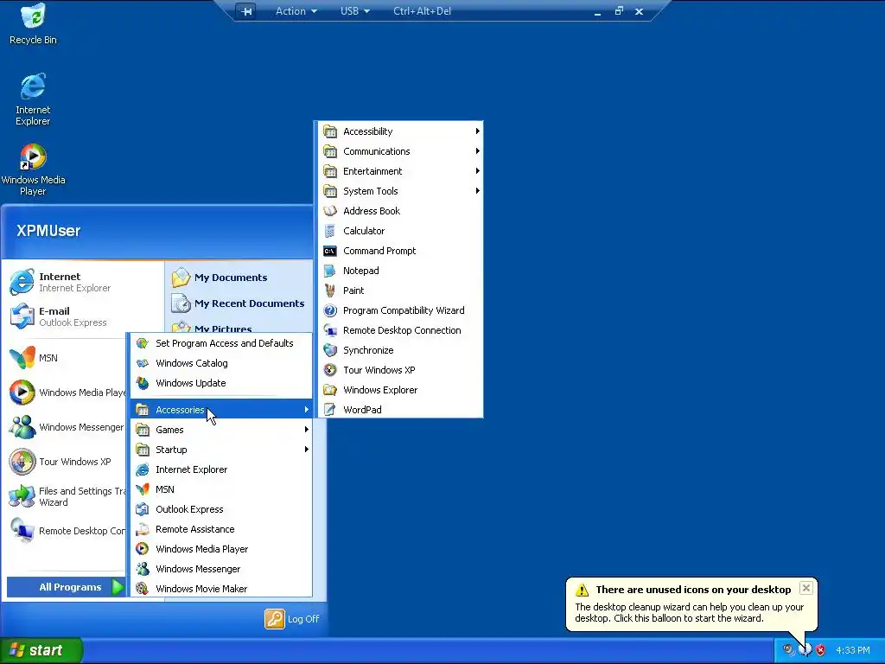Open Tour Windows XP in Start left pane
This screenshot has width=885, height=664.
pos(66,462)
